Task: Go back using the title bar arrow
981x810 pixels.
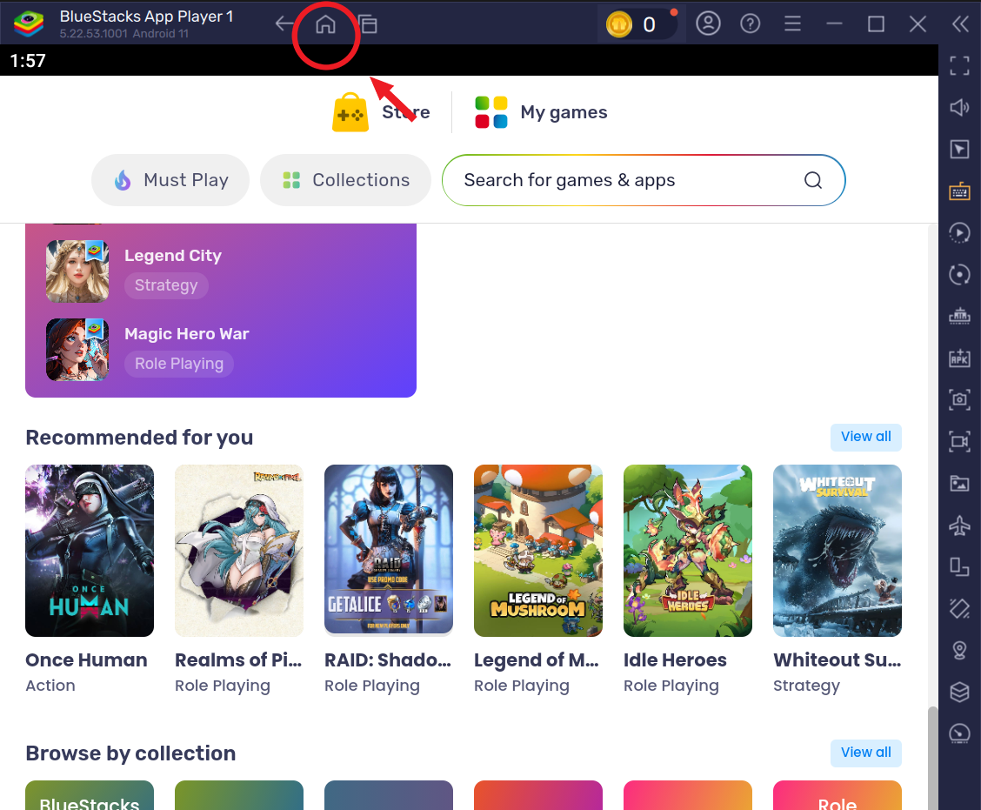Action: (x=284, y=23)
